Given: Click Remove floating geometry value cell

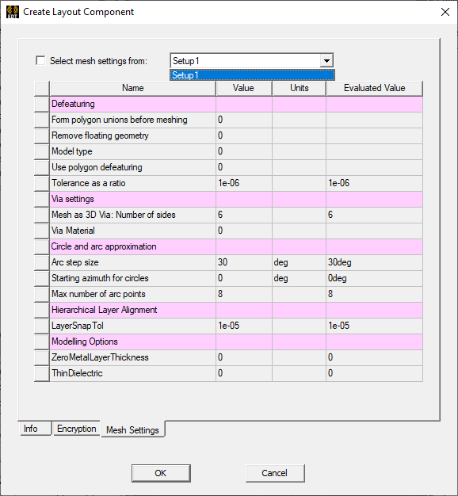Looking at the screenshot, I should tap(244, 135).
